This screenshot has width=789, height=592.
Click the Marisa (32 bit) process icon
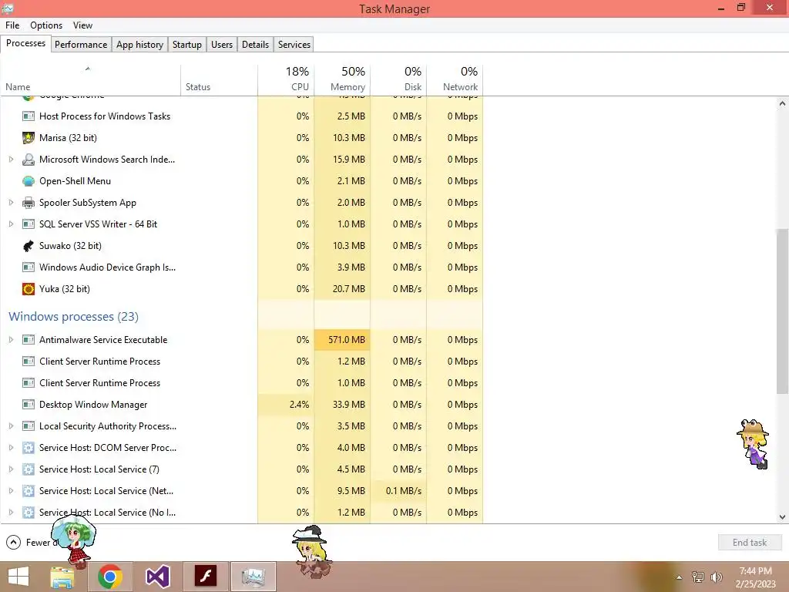click(29, 137)
